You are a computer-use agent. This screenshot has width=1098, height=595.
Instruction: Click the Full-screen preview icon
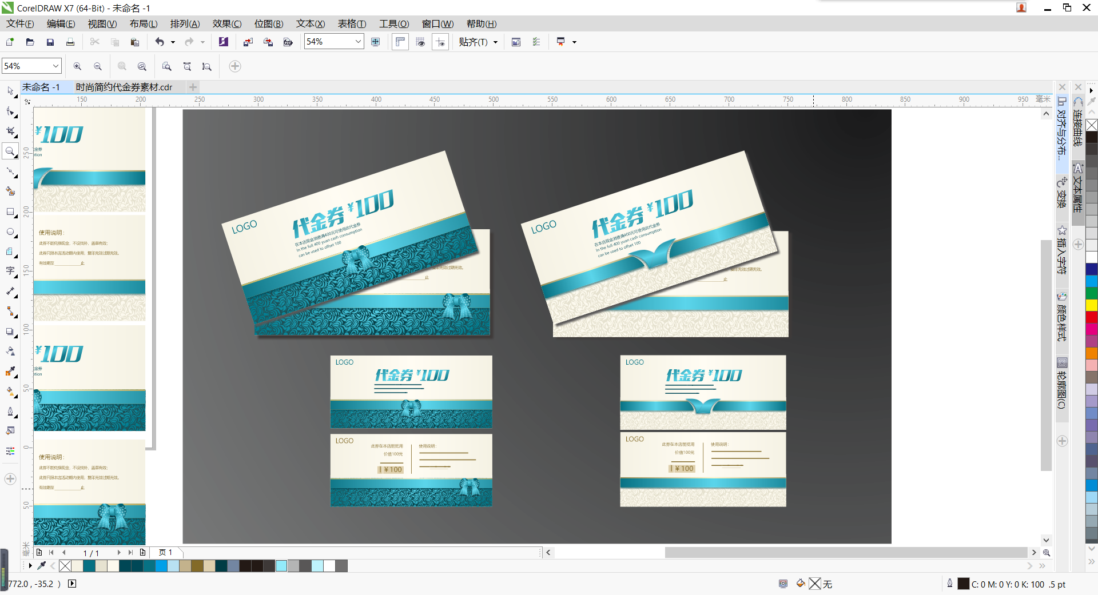point(375,42)
